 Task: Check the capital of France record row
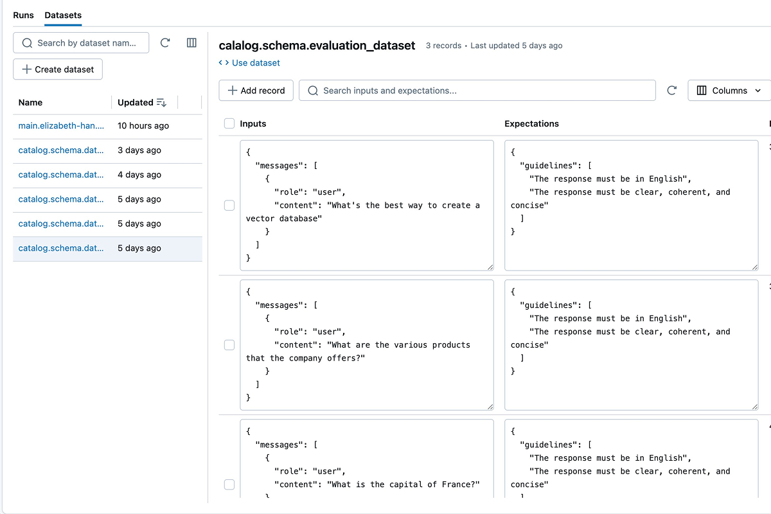coord(229,484)
